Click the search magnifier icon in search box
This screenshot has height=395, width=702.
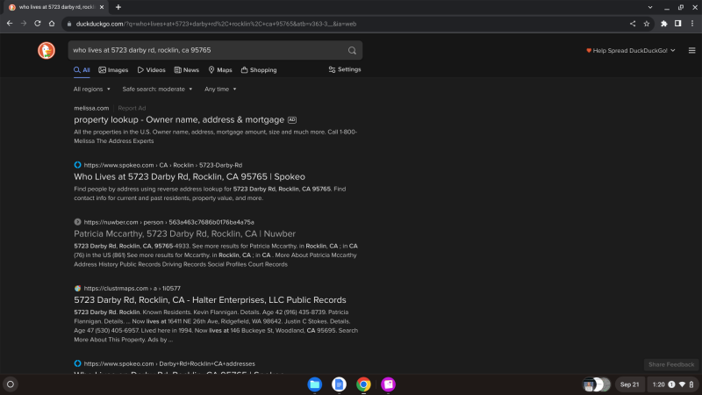point(352,51)
